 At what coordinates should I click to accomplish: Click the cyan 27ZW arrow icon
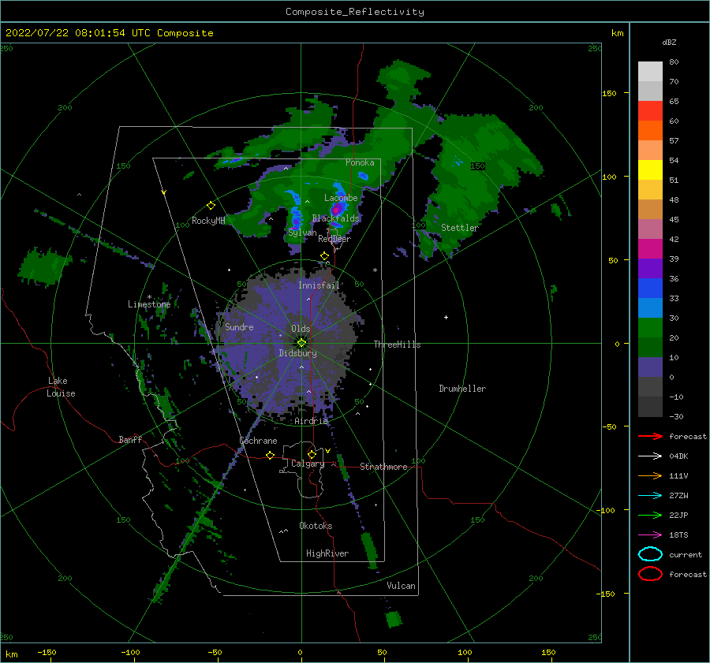coord(650,496)
